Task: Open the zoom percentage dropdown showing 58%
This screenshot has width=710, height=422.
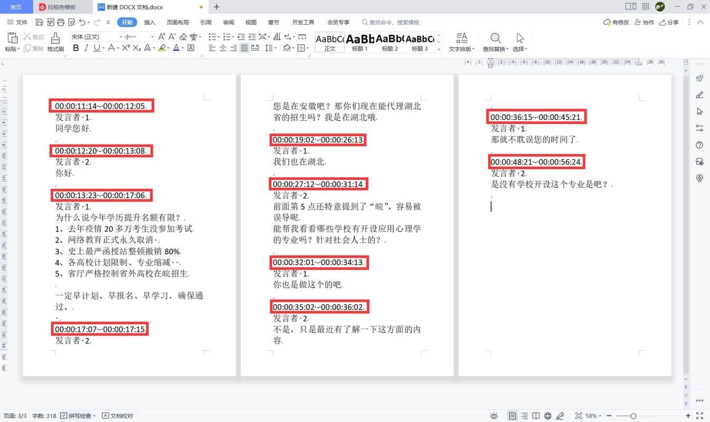Action: pos(591,416)
